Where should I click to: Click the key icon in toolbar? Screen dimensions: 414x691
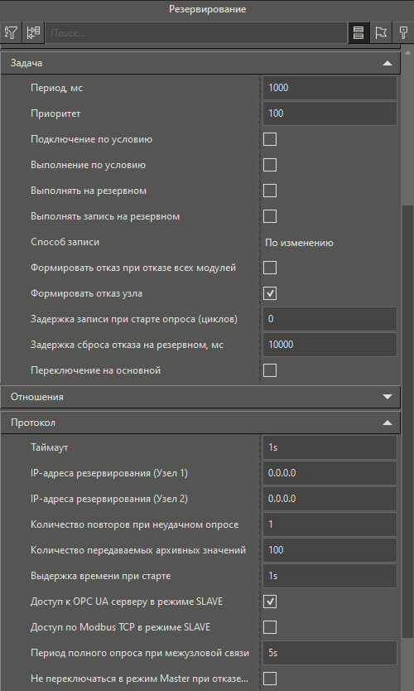point(403,32)
